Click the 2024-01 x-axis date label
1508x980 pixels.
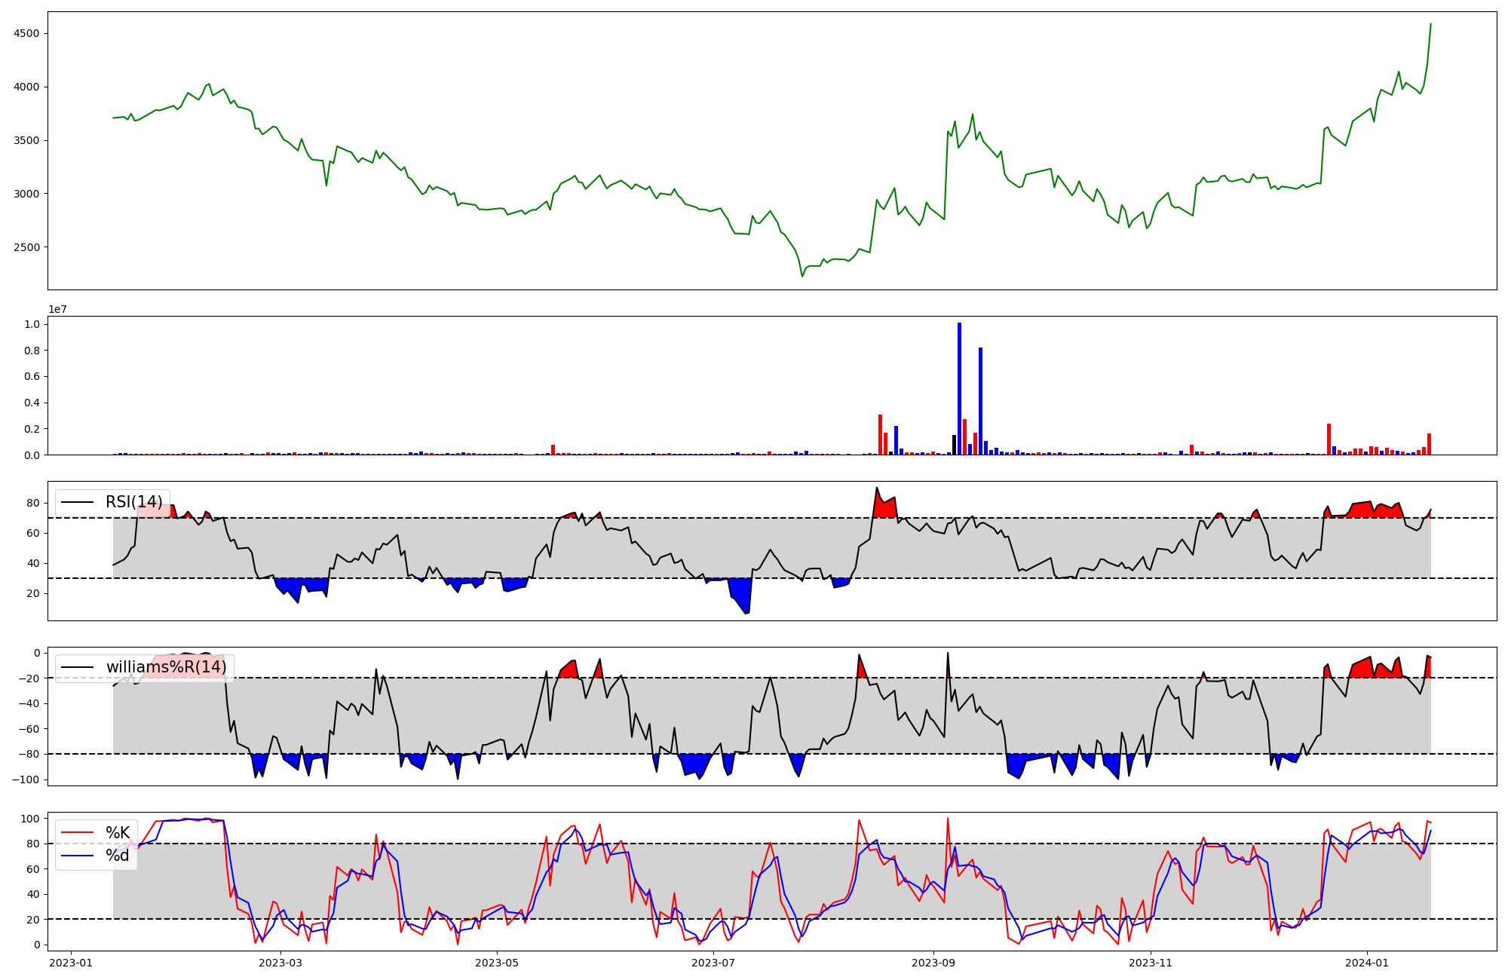(1367, 963)
